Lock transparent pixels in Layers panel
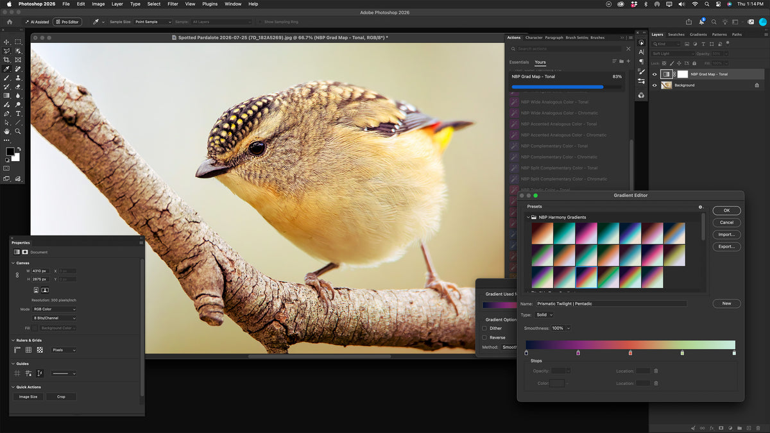 pyautogui.click(x=663, y=64)
